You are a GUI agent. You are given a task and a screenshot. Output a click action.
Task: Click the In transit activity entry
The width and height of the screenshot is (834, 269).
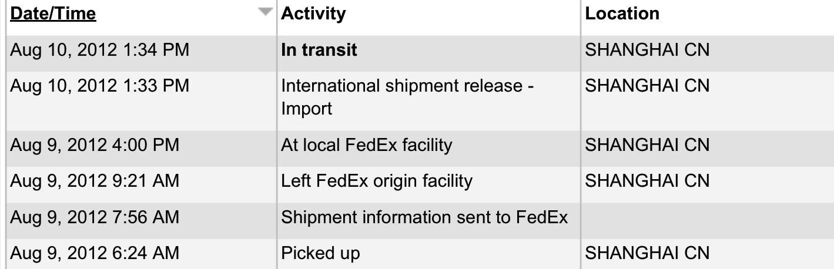click(319, 50)
